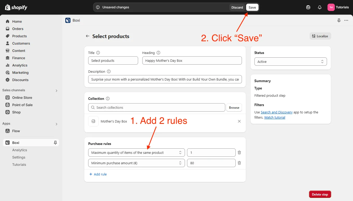Remove Mother's Day Box collection
This screenshot has height=201, width=353.
[x=239, y=121]
